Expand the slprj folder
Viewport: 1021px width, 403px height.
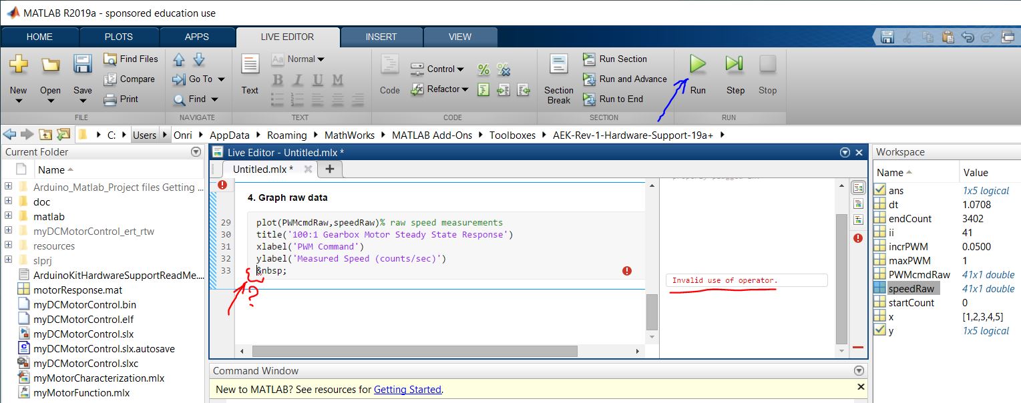tap(8, 260)
